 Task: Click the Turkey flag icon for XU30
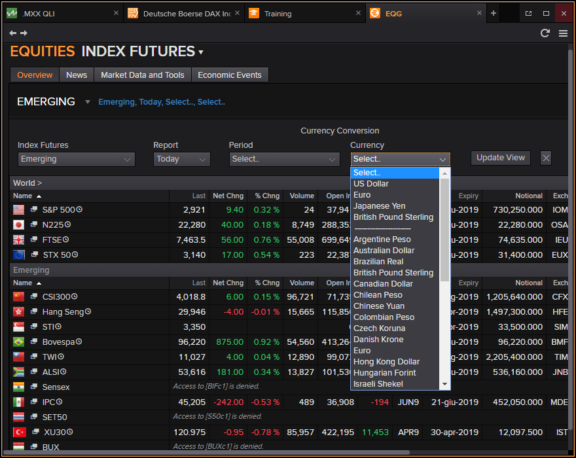point(20,432)
